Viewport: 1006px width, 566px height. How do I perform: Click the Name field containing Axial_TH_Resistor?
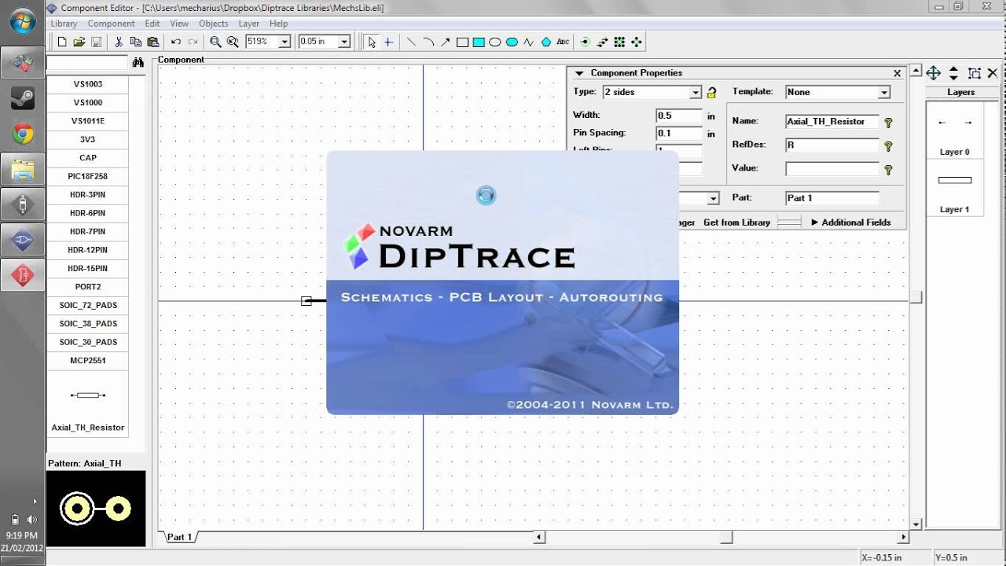(x=832, y=122)
